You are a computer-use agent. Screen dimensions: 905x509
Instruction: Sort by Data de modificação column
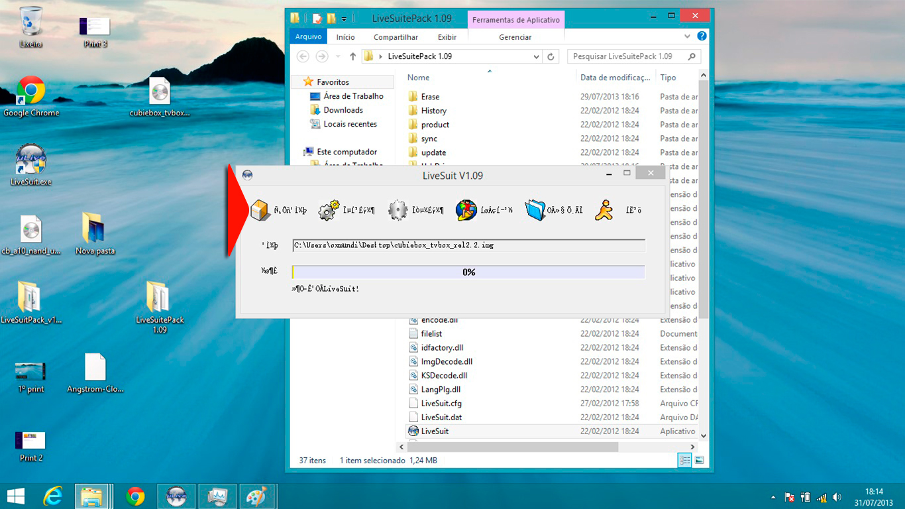tap(615, 78)
